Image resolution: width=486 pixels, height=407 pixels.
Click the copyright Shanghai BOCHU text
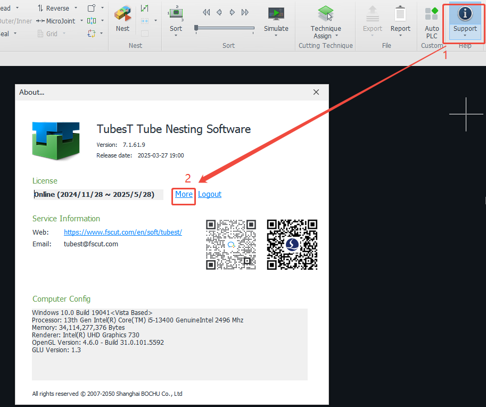pos(107,394)
